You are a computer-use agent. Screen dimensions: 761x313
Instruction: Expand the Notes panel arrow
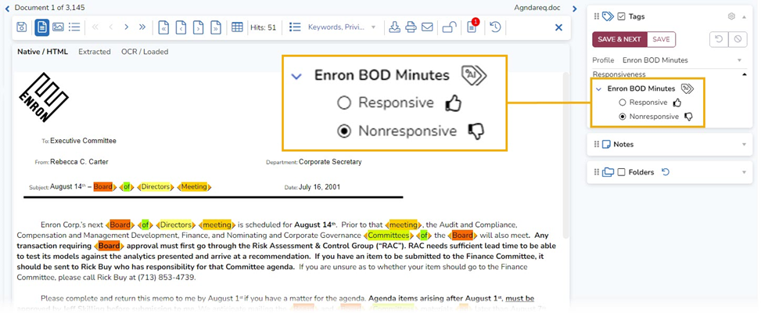pos(744,145)
